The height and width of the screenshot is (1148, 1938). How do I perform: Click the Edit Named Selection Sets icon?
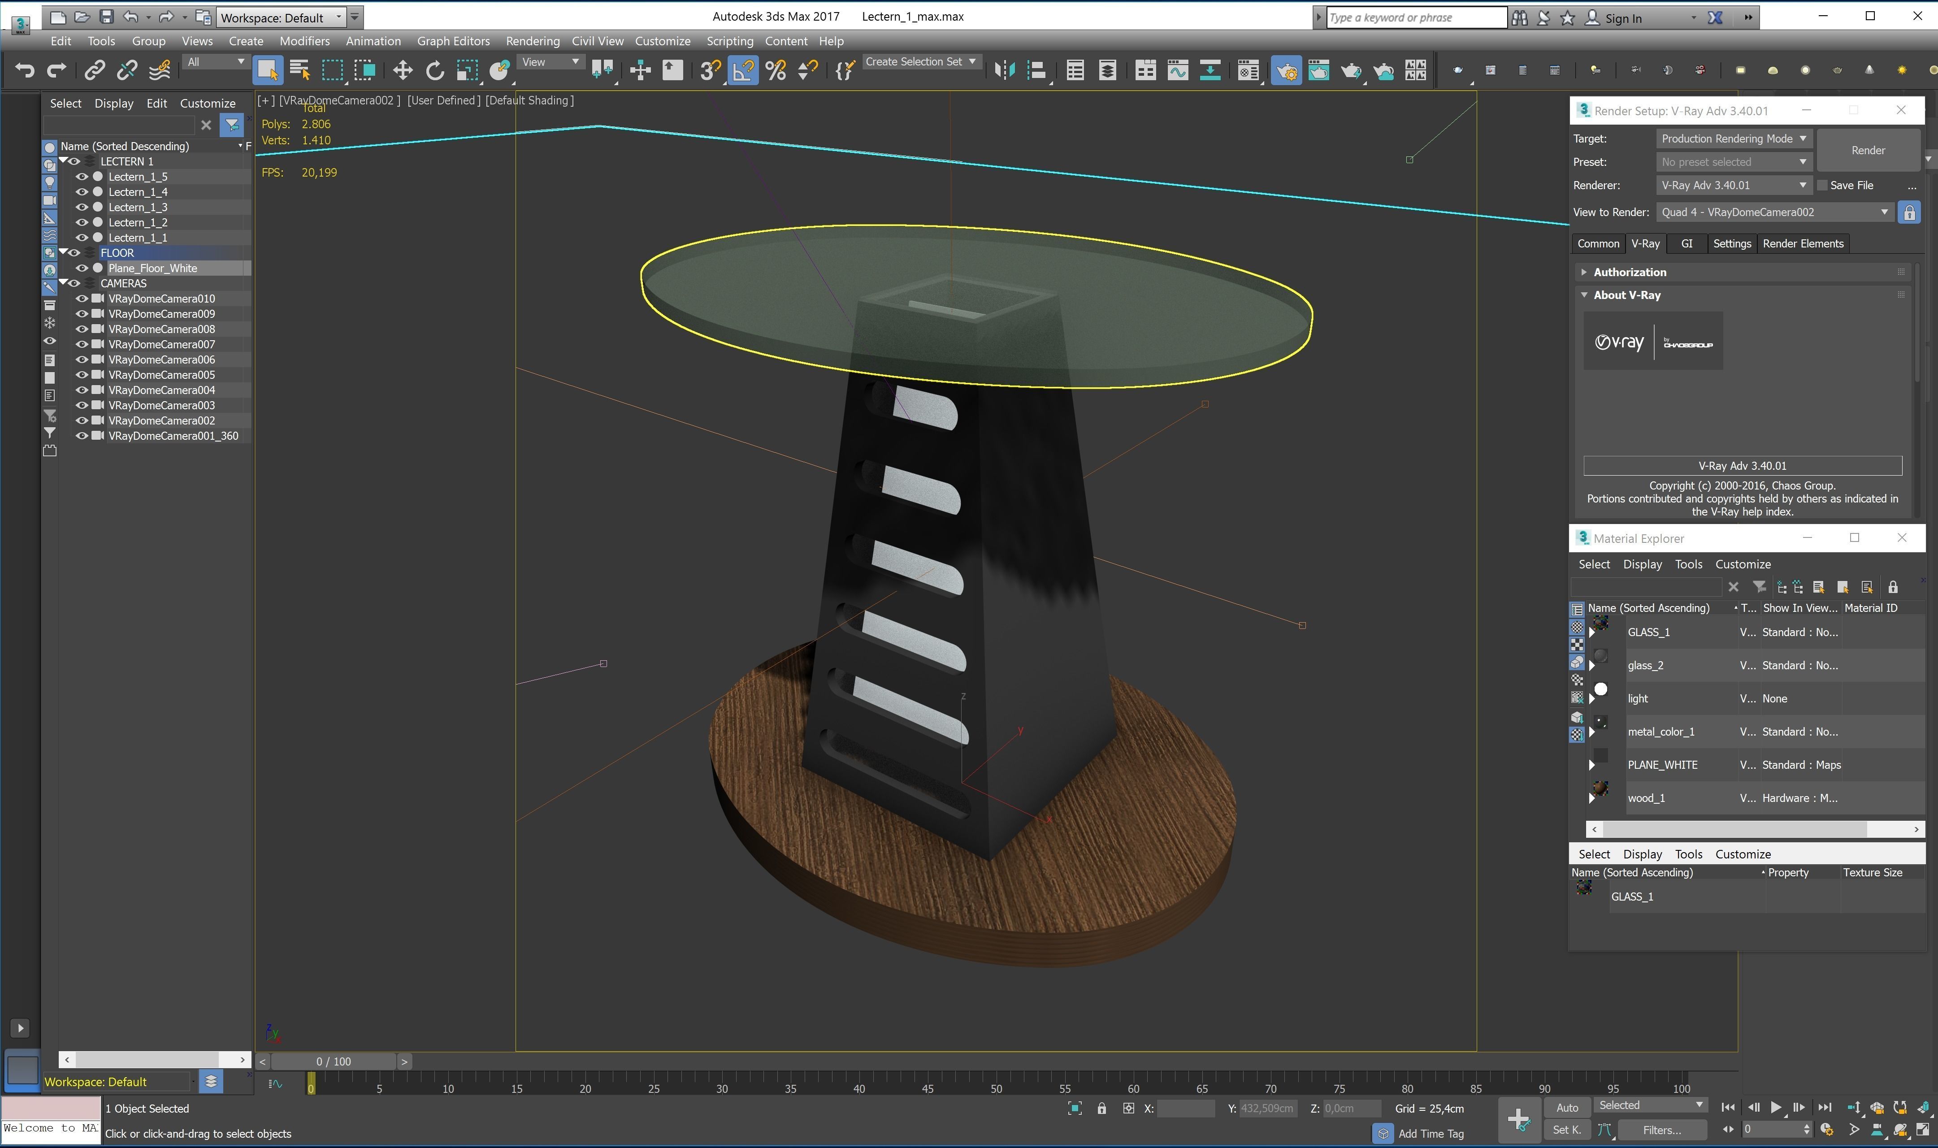tap(845, 71)
